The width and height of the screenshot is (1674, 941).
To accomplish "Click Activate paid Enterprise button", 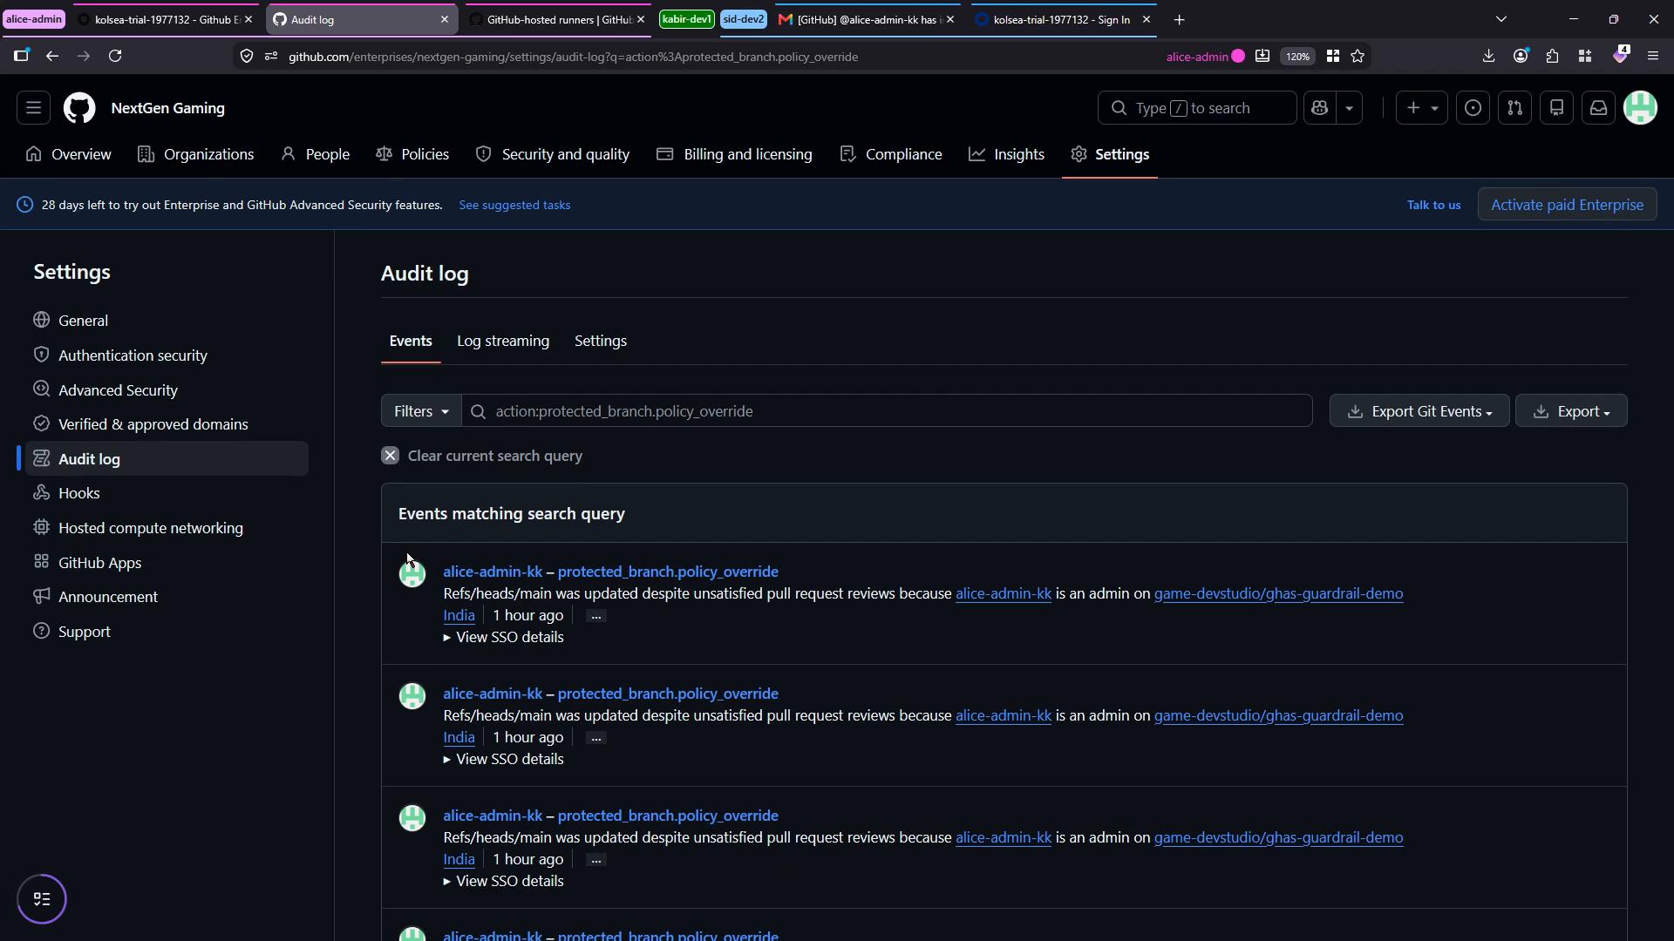I will click(x=1567, y=205).
